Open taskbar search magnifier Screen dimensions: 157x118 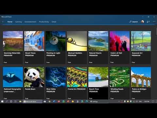point(7,101)
